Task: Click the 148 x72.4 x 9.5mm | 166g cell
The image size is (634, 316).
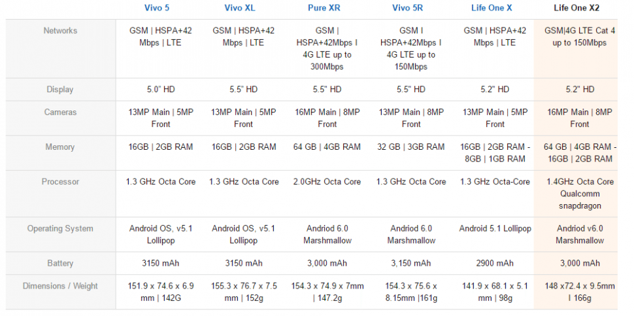Action: point(579,292)
